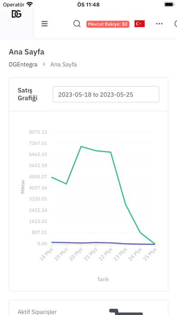Viewport: 177px width, 315px height.
Task: Open the 2023-05-18 to 2023-05-25 date range
Action: pyautogui.click(x=106, y=94)
